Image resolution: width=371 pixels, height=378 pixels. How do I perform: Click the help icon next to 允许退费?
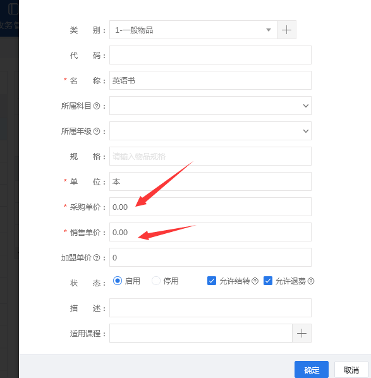[x=311, y=281]
